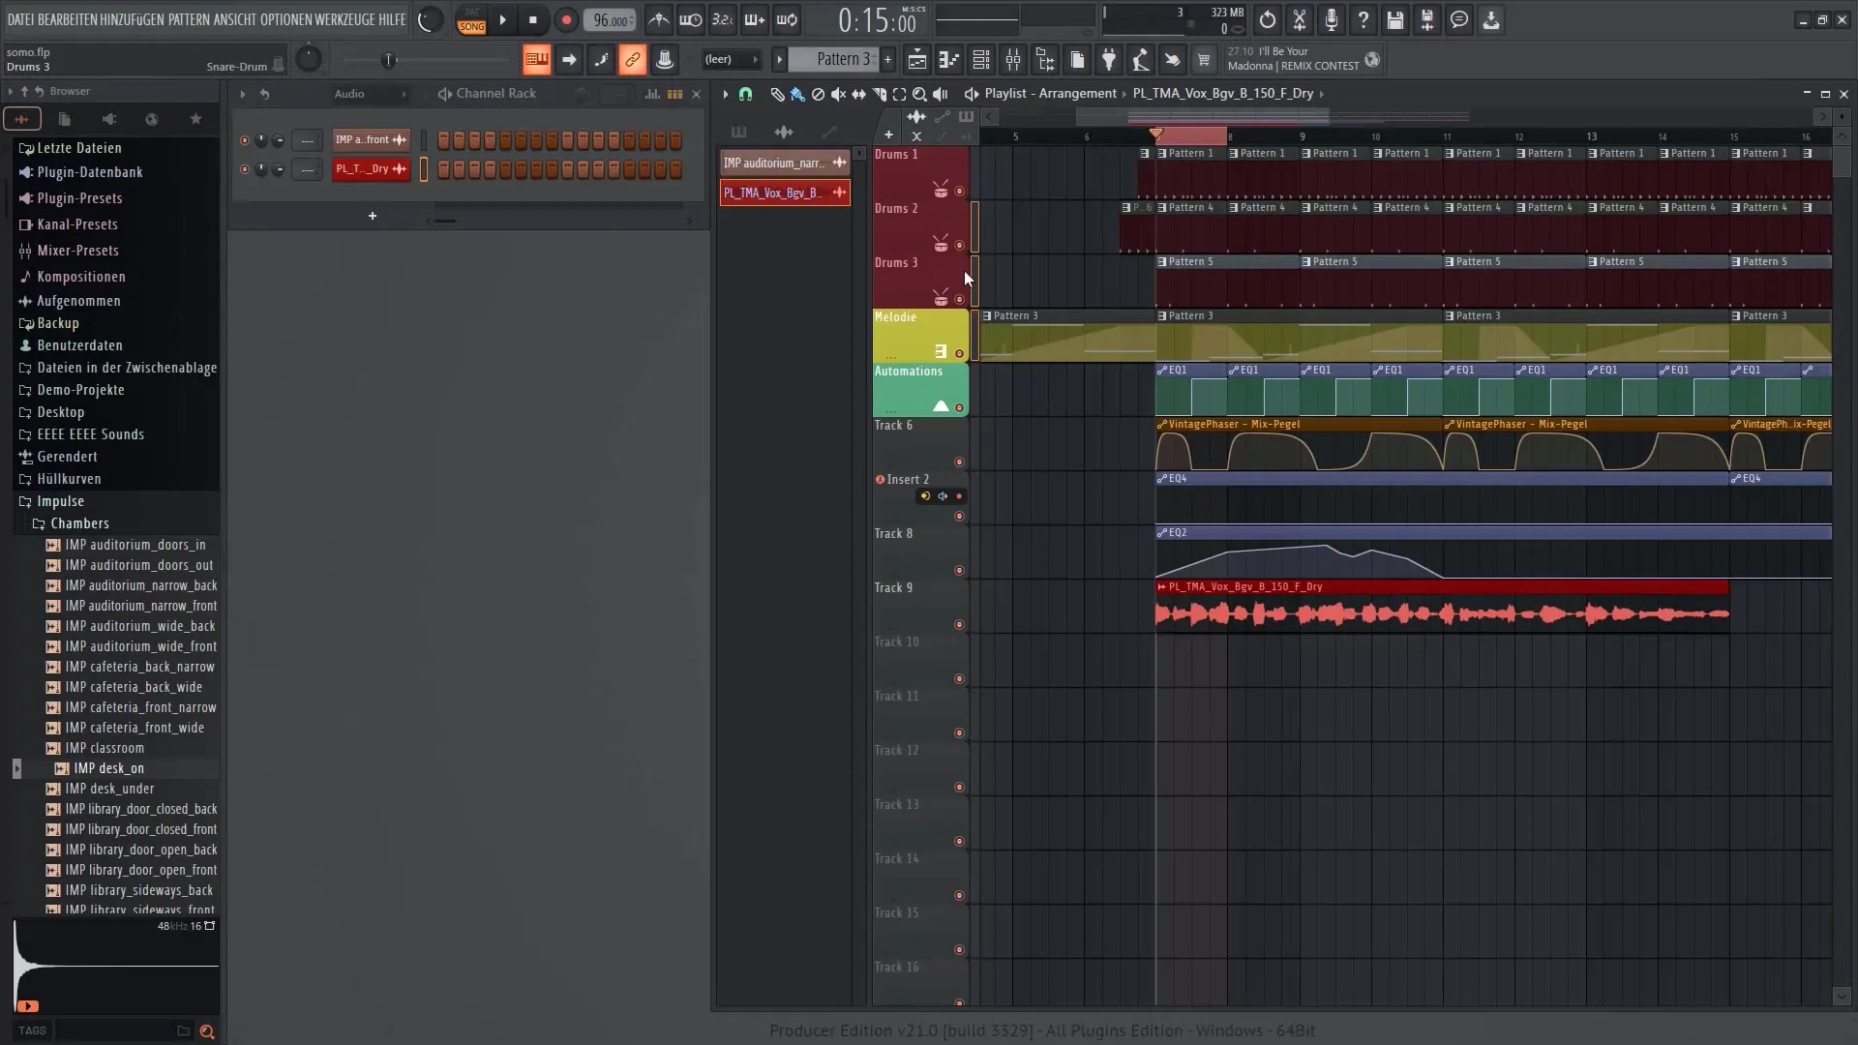The width and height of the screenshot is (1858, 1045).
Task: Toggle the metronome click track icon
Action: click(658, 19)
